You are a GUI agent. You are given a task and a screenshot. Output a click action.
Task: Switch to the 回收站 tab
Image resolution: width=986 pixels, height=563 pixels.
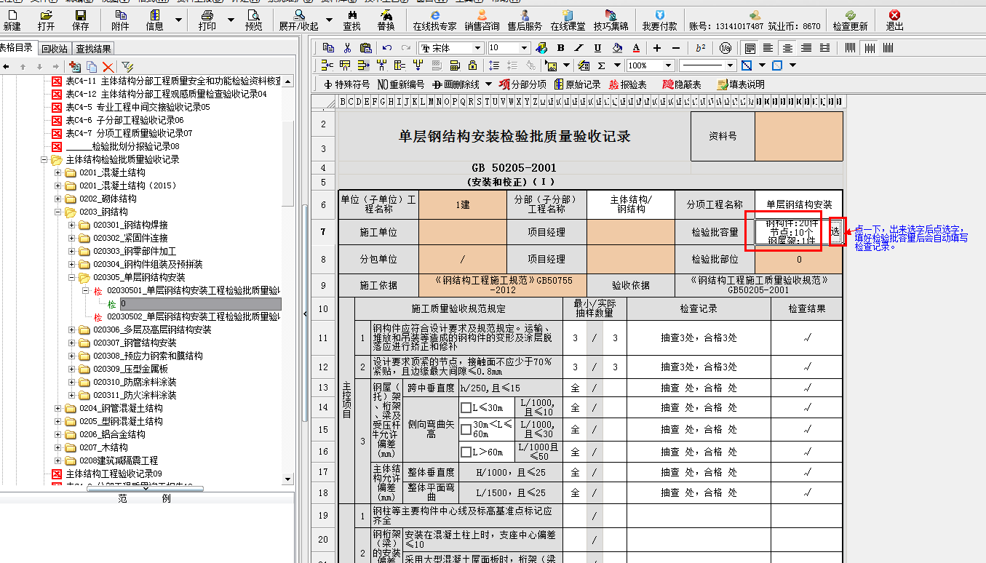click(55, 49)
